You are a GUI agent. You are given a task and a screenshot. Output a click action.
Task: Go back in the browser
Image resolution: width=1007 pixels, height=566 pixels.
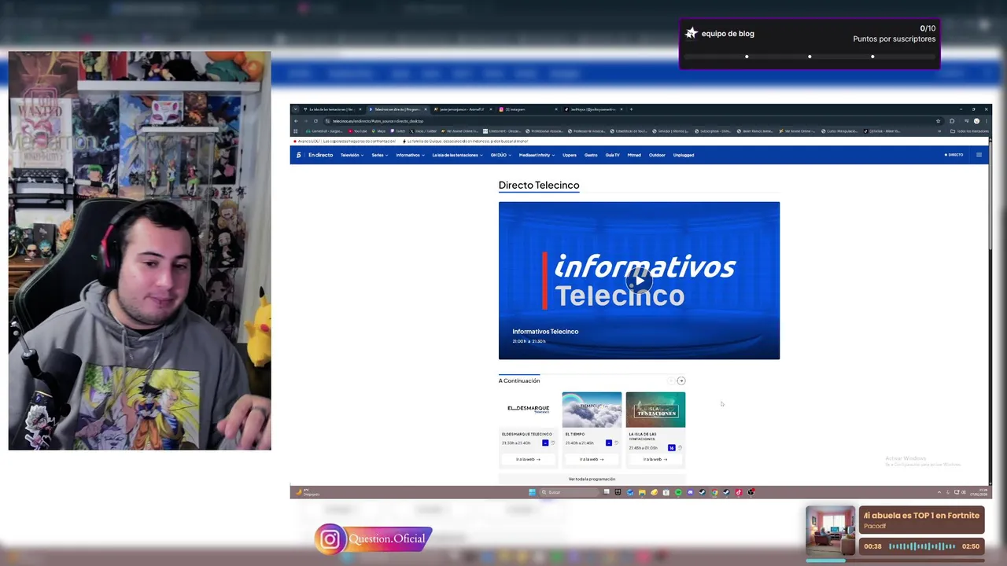[x=296, y=121]
